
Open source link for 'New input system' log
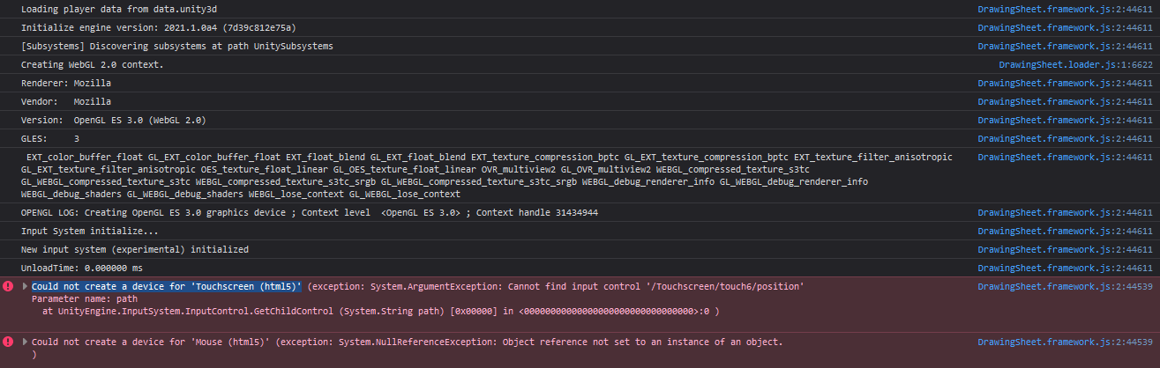[1065, 249]
